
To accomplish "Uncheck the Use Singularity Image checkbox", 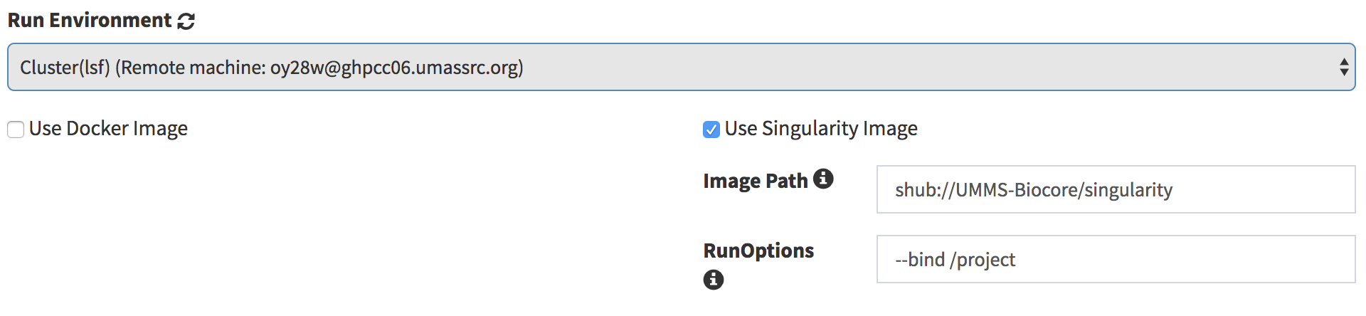I will 711,130.
